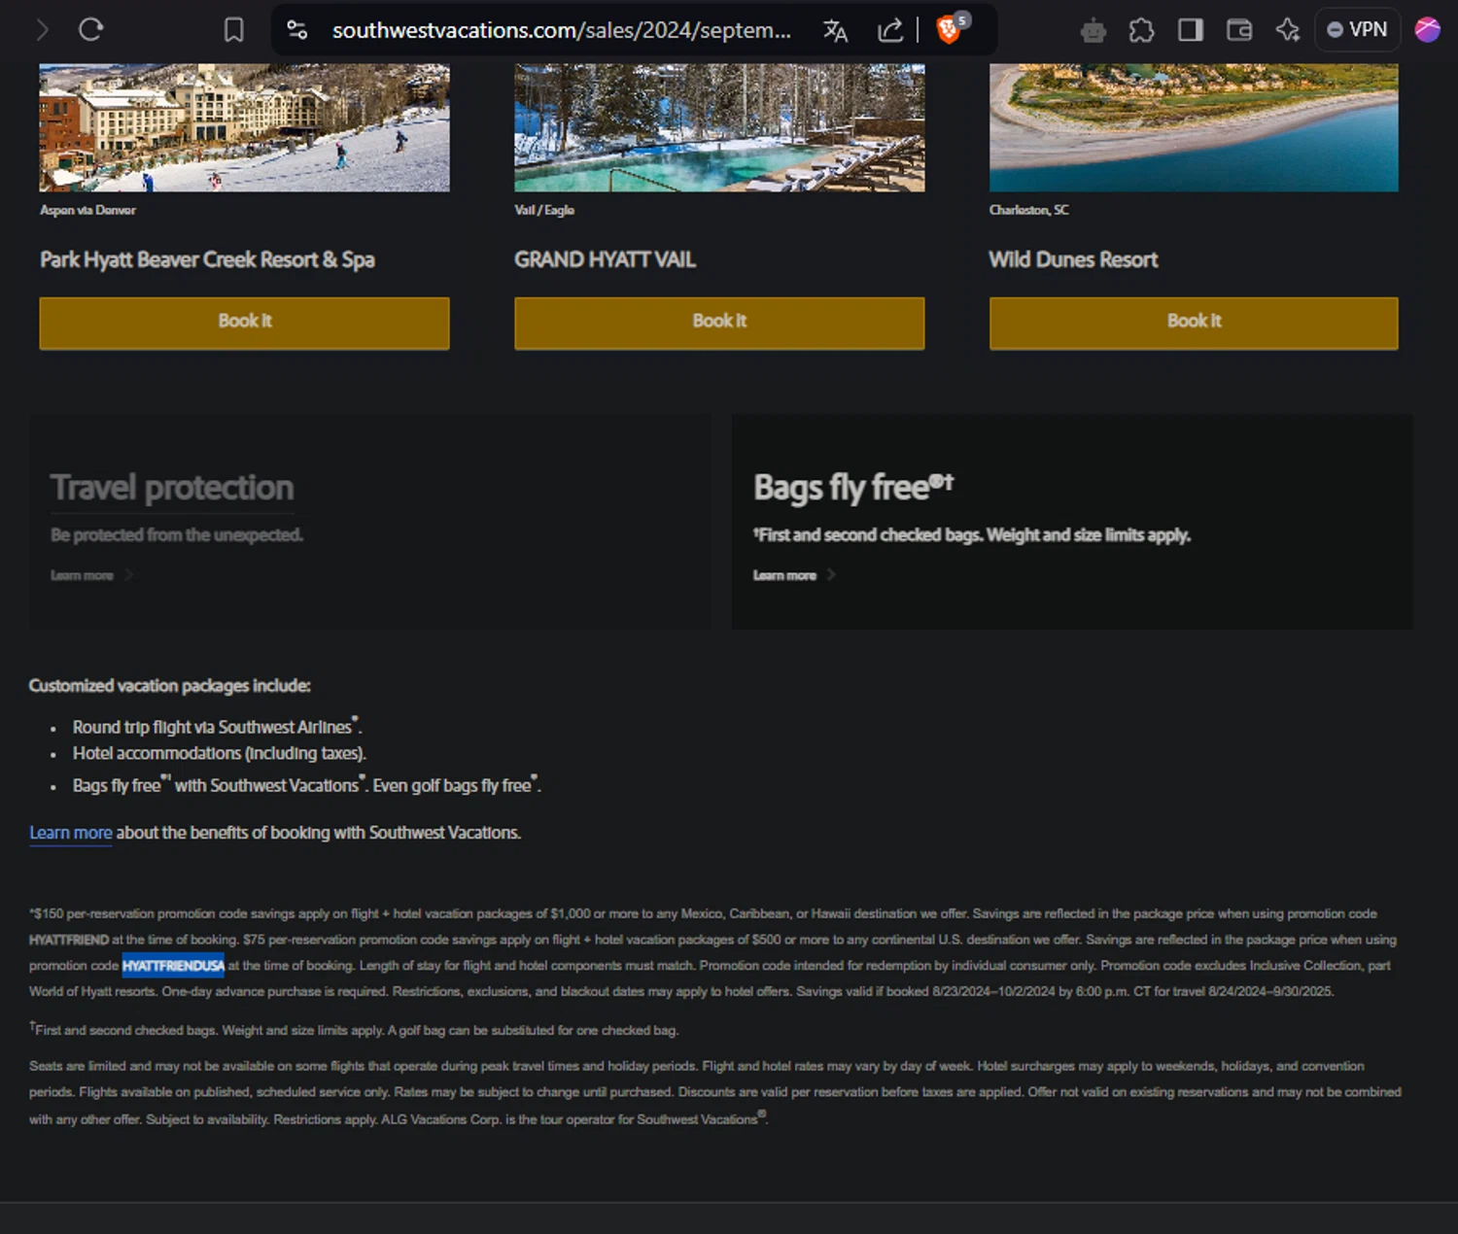This screenshot has width=1458, height=1234.
Task: Open the extensions puzzle icon
Action: 1141,30
